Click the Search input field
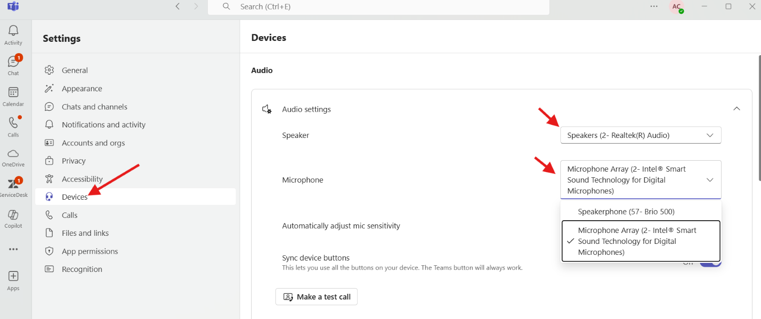 pos(380,7)
